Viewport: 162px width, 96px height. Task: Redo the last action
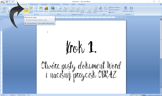tap(13, 2)
